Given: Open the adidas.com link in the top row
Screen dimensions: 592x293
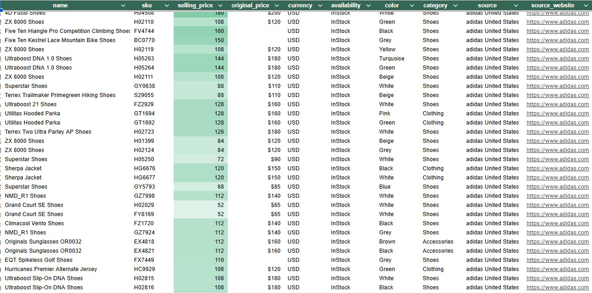Looking at the screenshot, I should pyautogui.click(x=557, y=12).
